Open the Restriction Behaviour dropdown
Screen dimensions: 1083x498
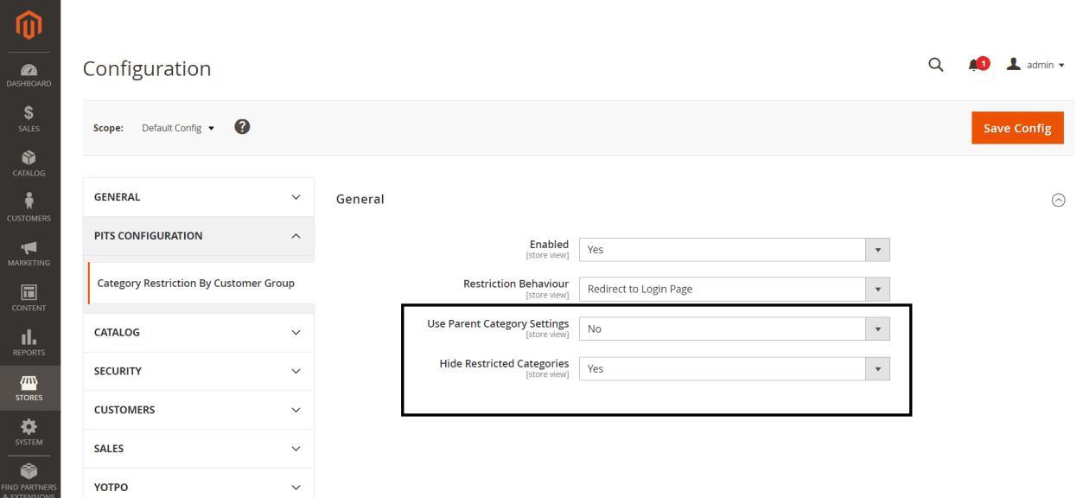(x=734, y=289)
